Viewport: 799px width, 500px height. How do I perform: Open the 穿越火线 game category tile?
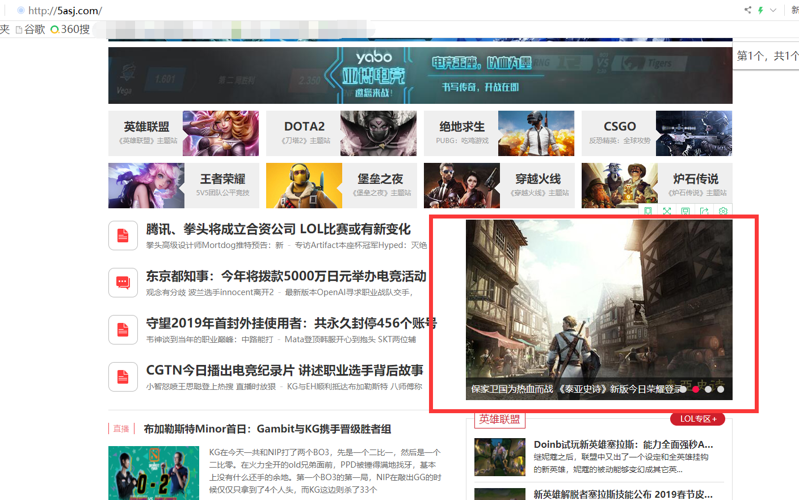(x=499, y=186)
